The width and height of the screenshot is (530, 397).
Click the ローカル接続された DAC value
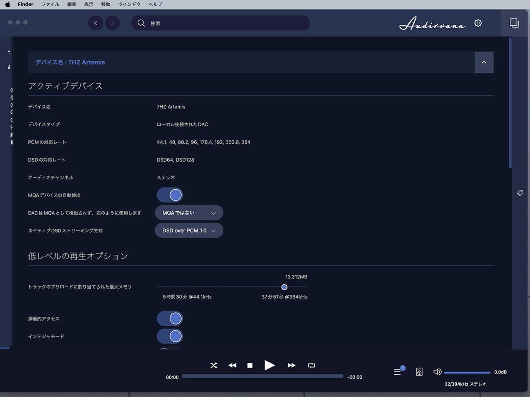coord(183,124)
